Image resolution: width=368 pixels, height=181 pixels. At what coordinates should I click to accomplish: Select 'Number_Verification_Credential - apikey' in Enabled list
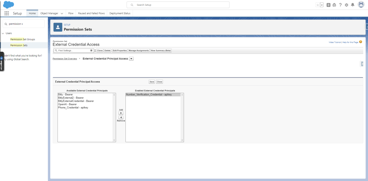click(153, 94)
